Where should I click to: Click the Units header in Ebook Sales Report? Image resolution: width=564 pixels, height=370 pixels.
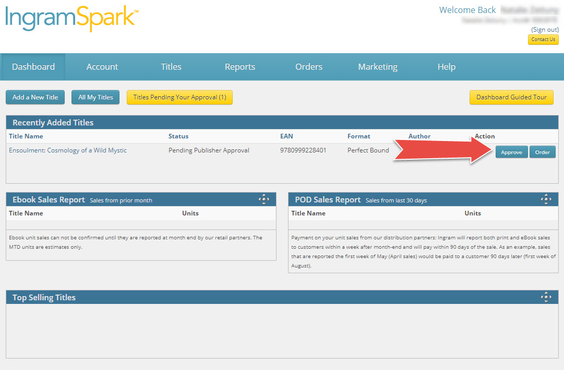190,213
